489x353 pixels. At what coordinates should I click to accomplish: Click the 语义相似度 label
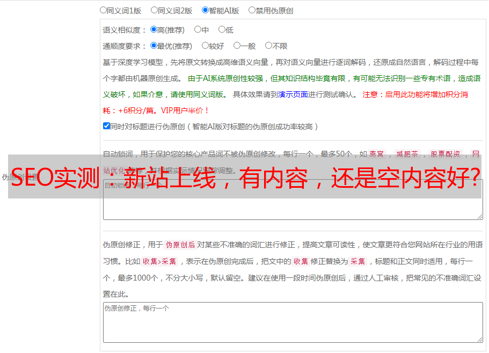(124, 30)
